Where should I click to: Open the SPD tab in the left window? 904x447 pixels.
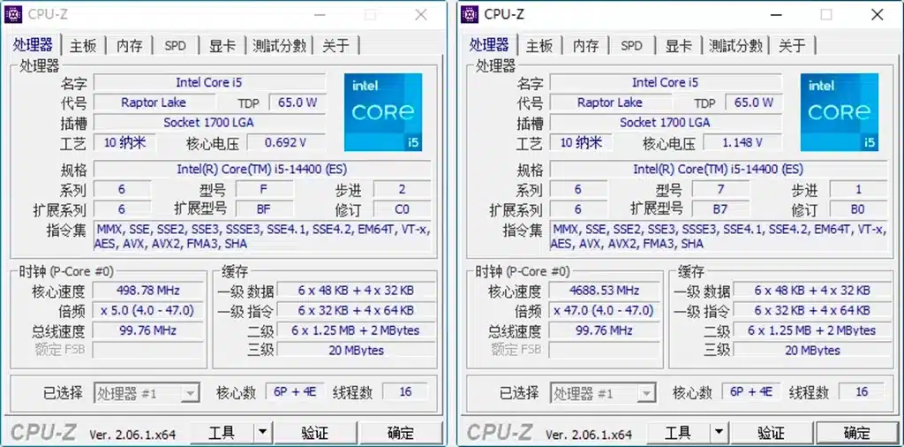click(x=176, y=46)
